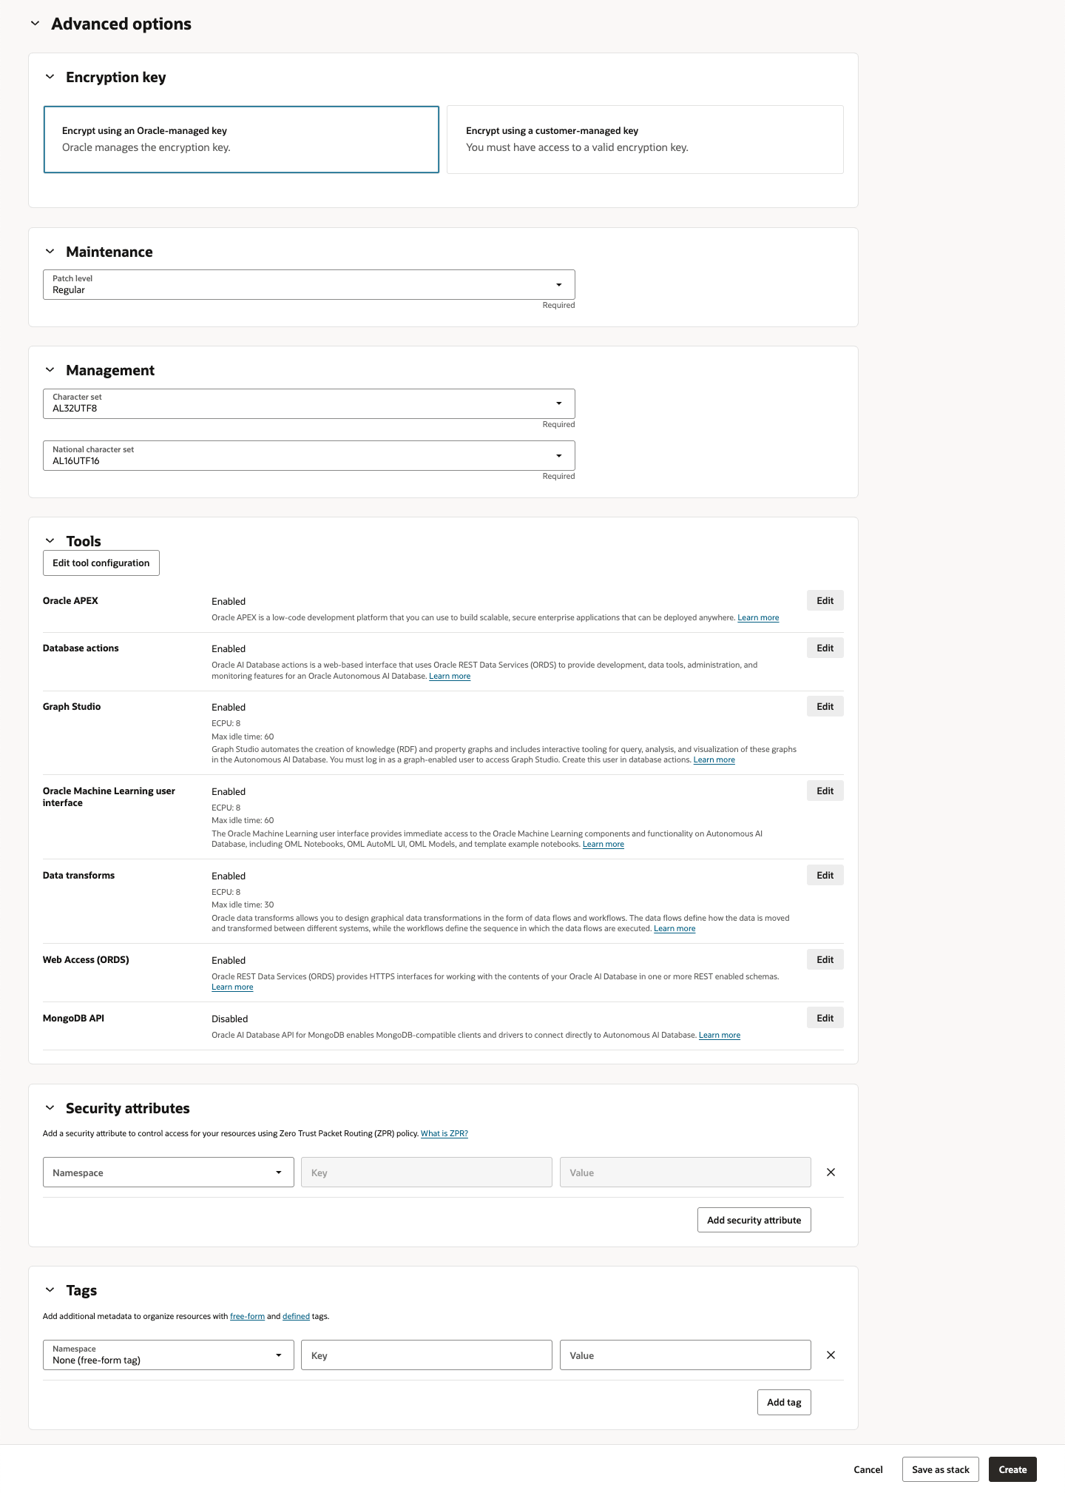Open the free-form tags link

pyautogui.click(x=247, y=1317)
